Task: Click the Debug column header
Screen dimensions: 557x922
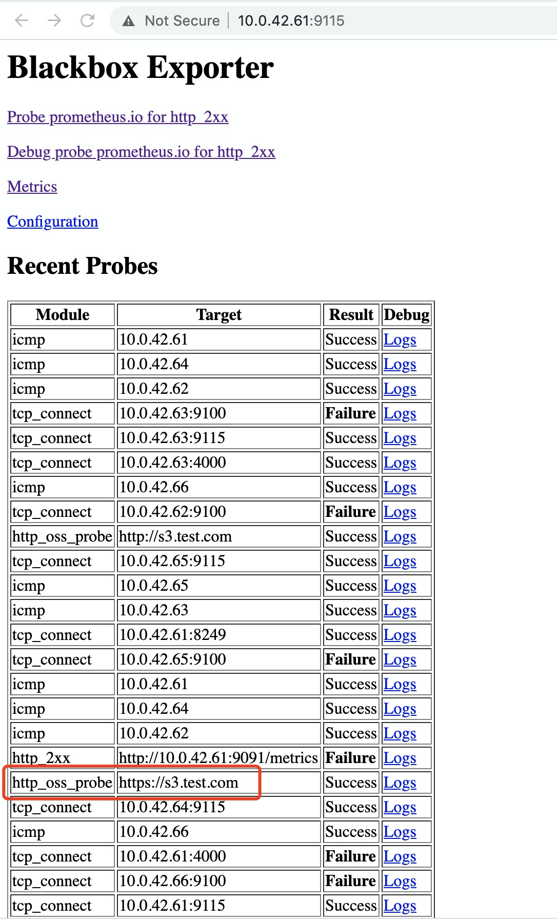Action: tap(407, 315)
